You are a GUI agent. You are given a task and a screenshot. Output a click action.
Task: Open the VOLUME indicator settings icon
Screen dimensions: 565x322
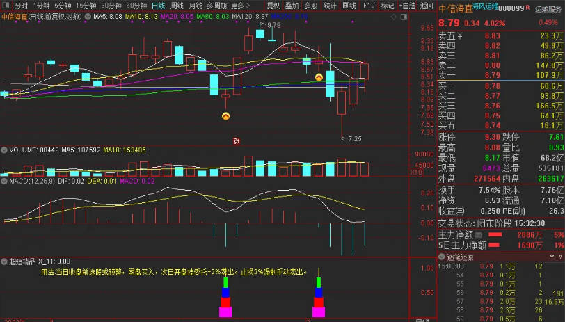click(4, 150)
